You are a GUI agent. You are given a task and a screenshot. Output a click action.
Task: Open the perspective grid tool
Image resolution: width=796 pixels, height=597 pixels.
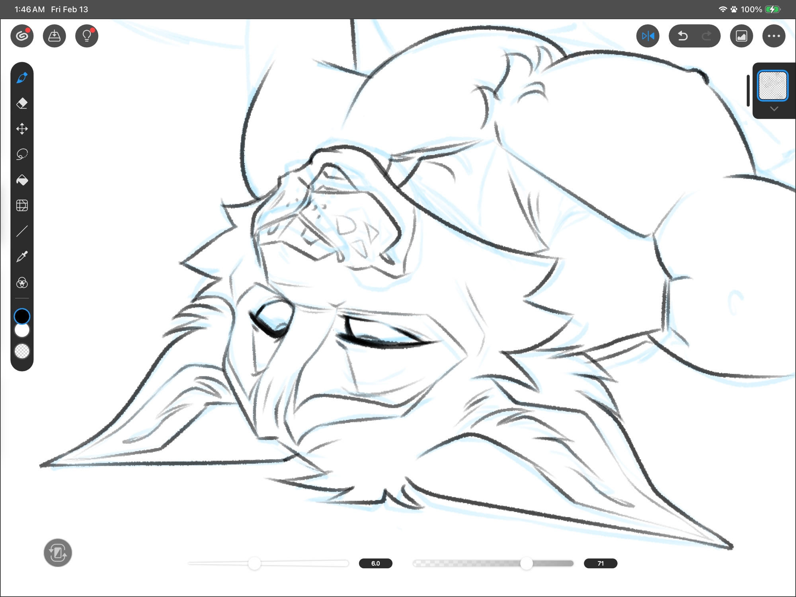tap(22, 205)
